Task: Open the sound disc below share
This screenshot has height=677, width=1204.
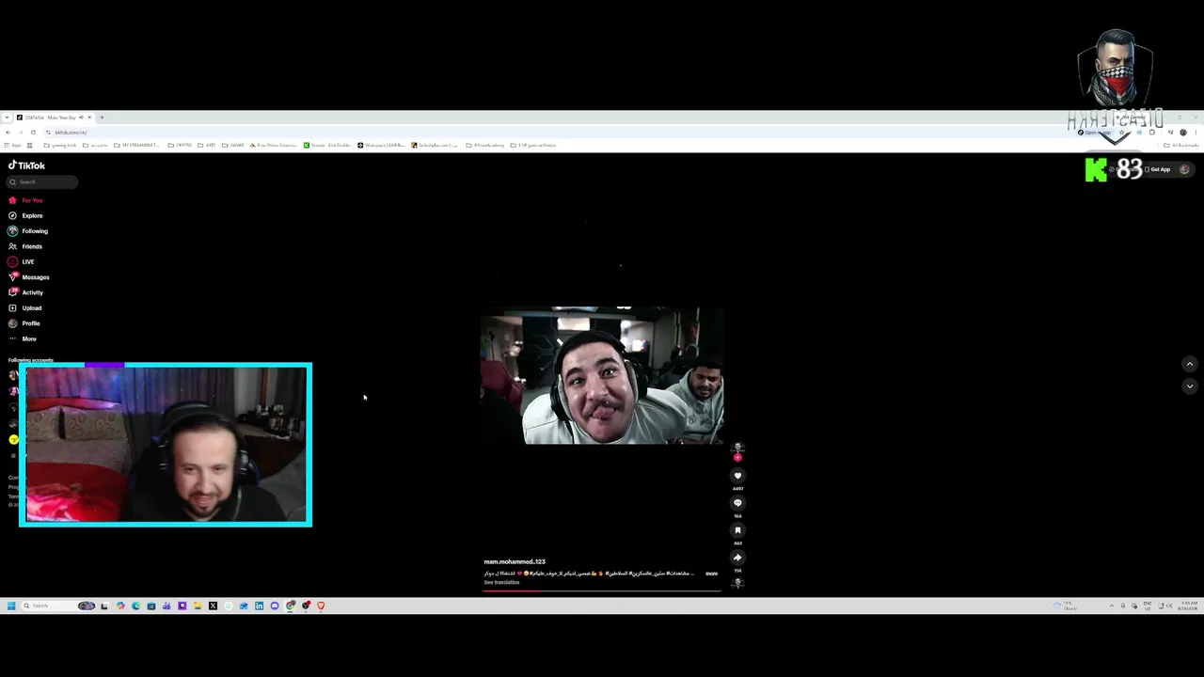Action: pyautogui.click(x=737, y=583)
